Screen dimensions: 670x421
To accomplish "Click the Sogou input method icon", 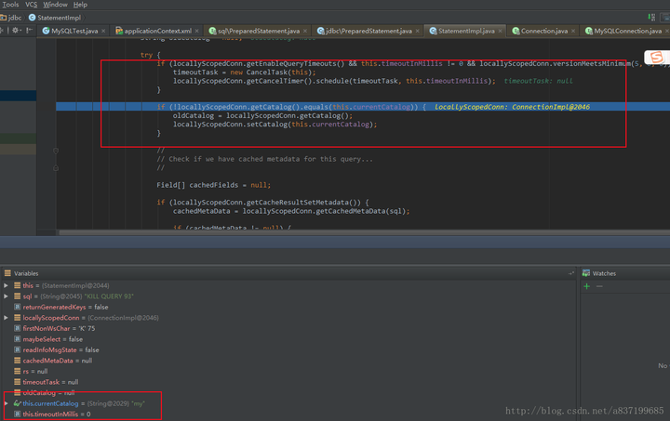I will [657, 57].
